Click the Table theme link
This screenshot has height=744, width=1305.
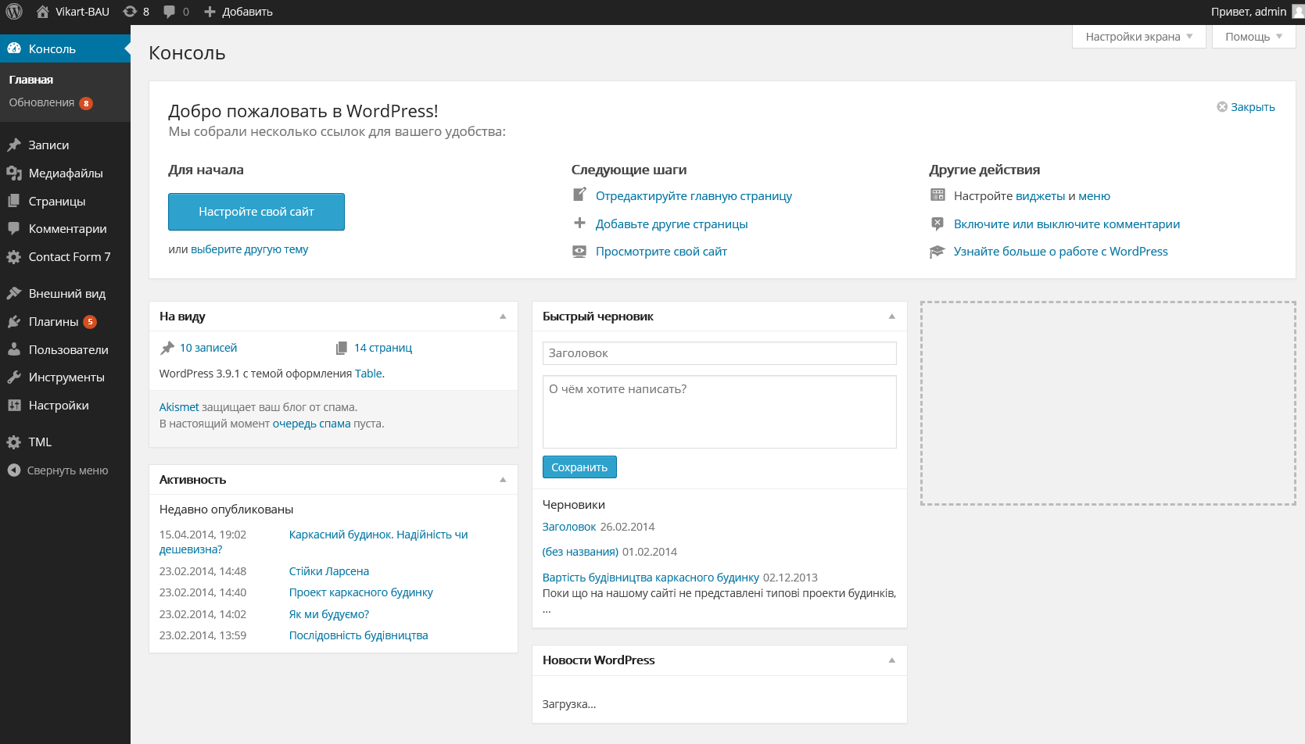[368, 374]
